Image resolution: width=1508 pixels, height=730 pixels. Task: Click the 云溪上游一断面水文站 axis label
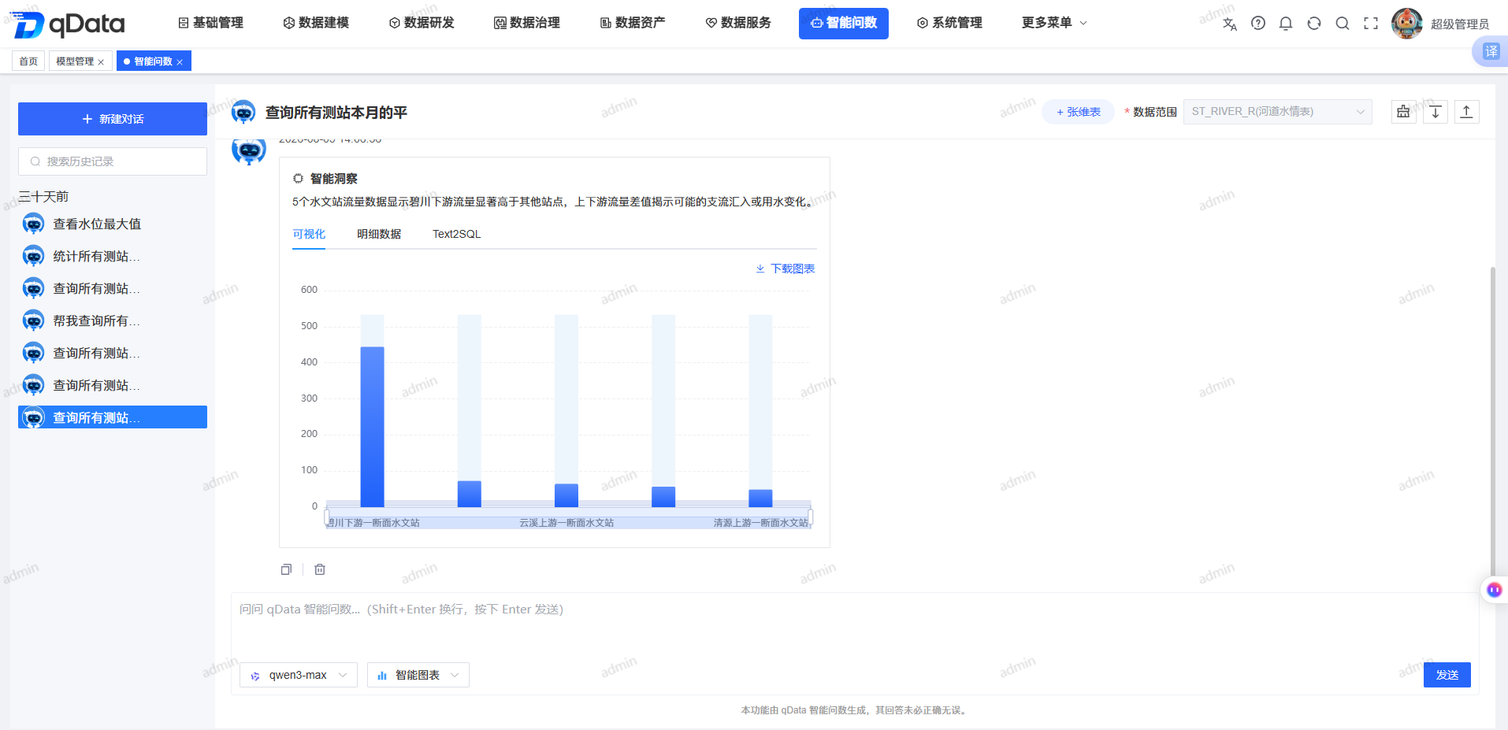pos(566,523)
